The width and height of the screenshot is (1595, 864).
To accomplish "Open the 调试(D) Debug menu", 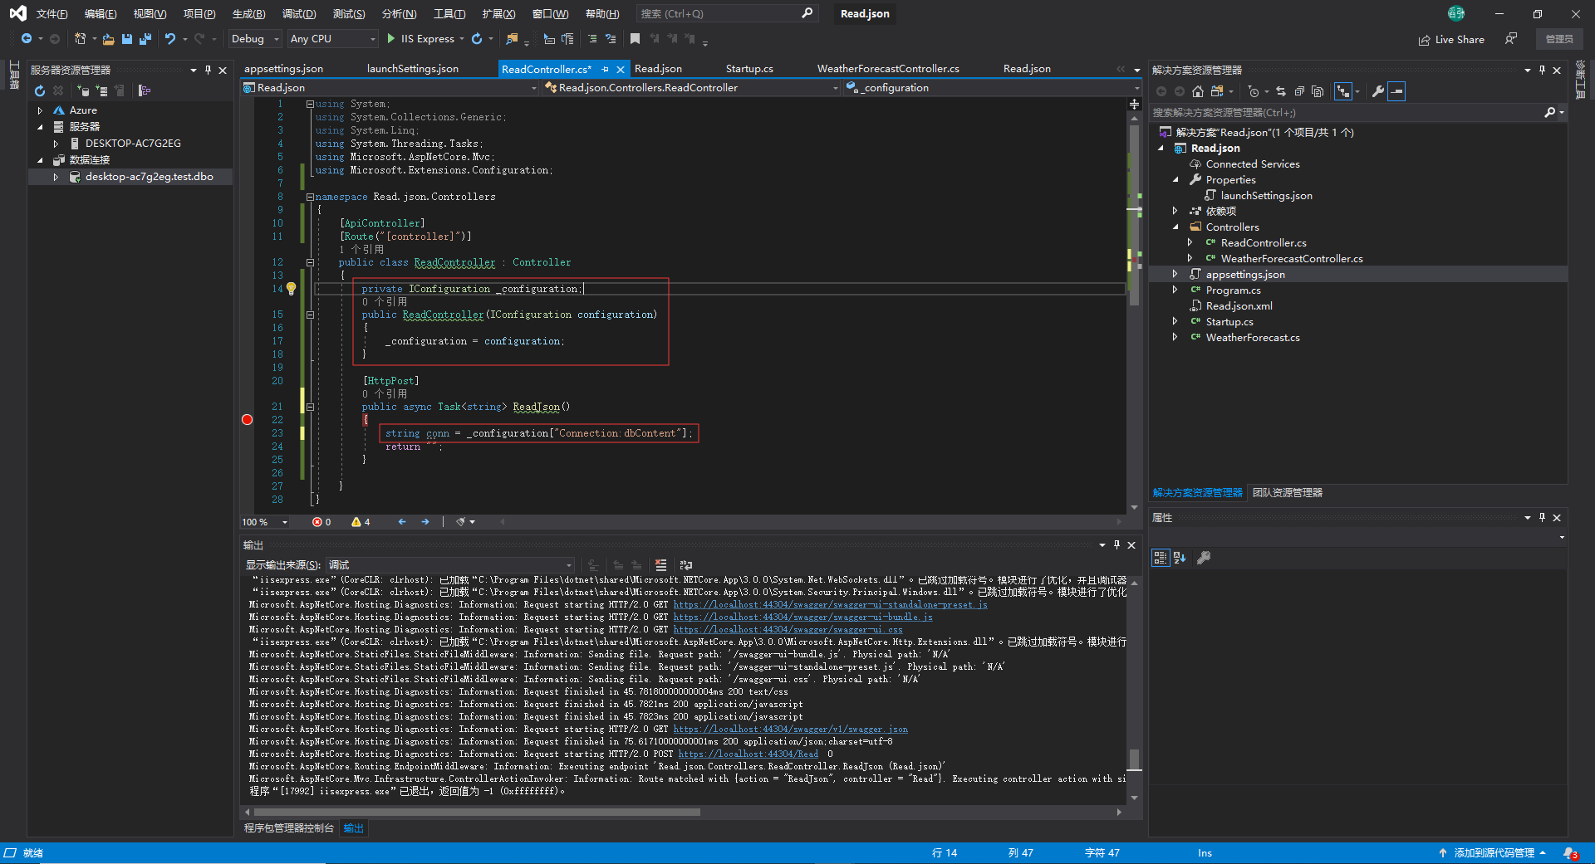I will tap(298, 14).
